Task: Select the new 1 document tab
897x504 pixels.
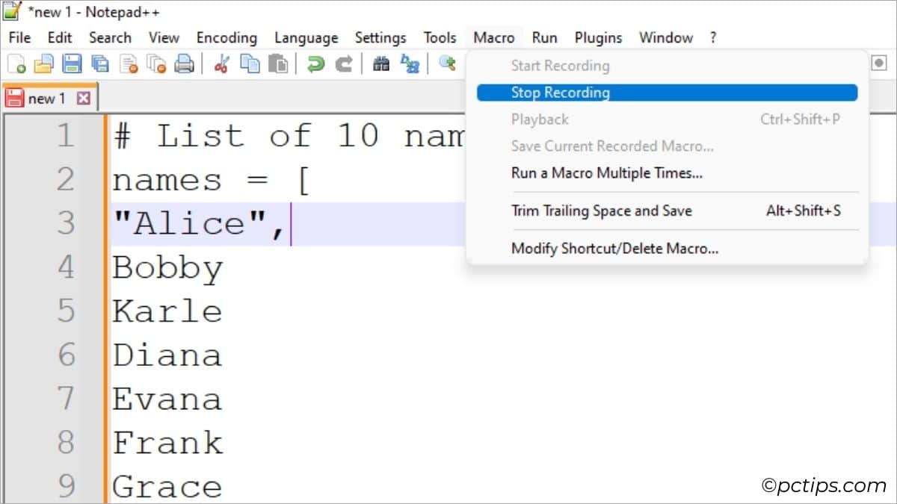Action: coord(49,98)
